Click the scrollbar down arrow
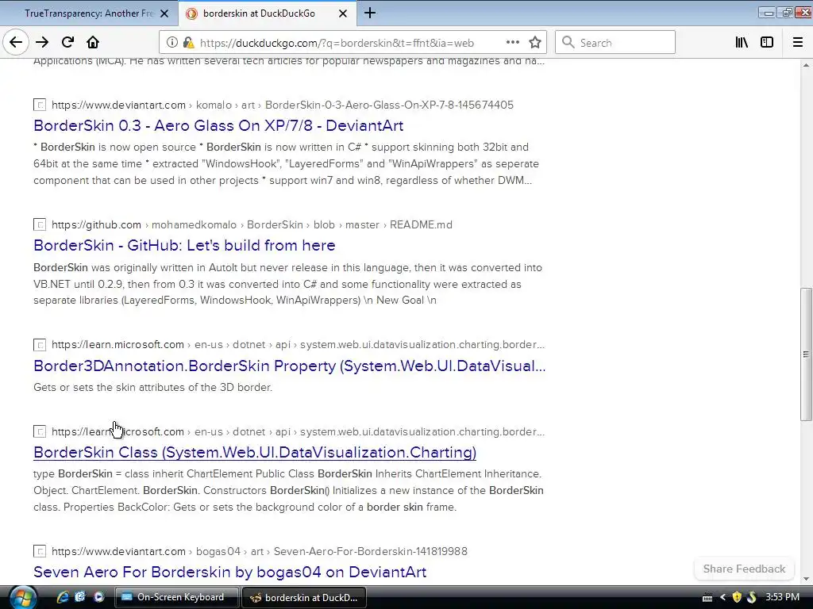 [x=806, y=579]
